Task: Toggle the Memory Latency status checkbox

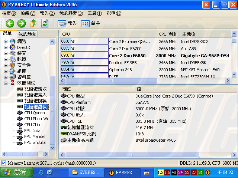Action: [x=4, y=163]
